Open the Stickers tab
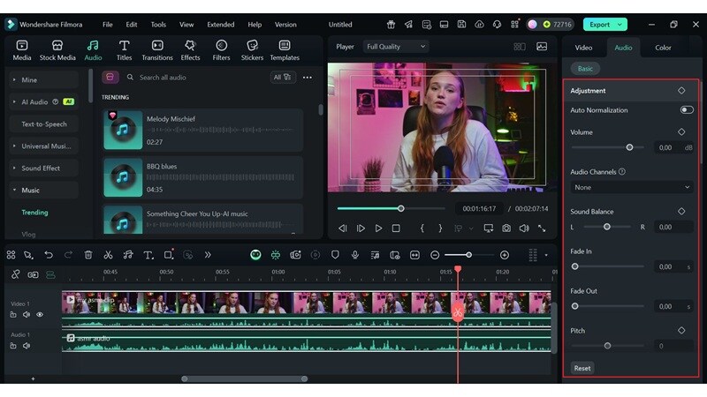707x397 pixels. [x=252, y=50]
